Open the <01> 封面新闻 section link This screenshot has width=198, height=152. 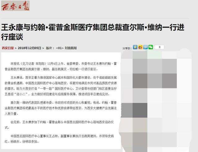66,48
